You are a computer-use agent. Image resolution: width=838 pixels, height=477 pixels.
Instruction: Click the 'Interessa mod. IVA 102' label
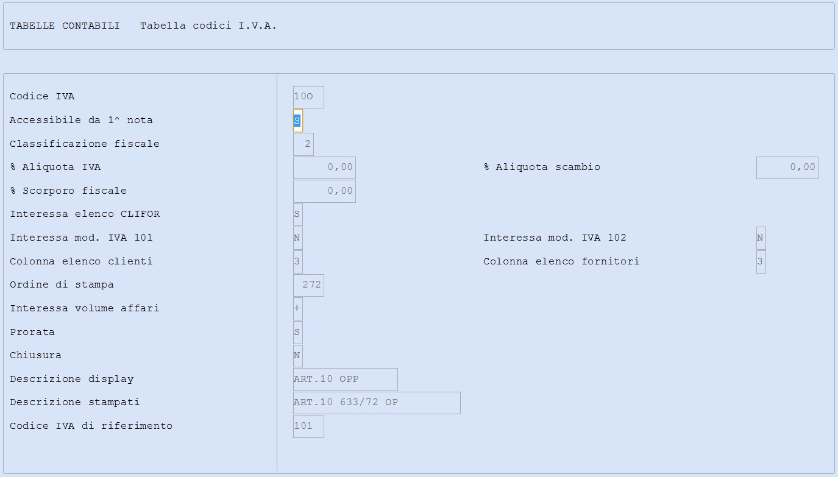point(555,238)
